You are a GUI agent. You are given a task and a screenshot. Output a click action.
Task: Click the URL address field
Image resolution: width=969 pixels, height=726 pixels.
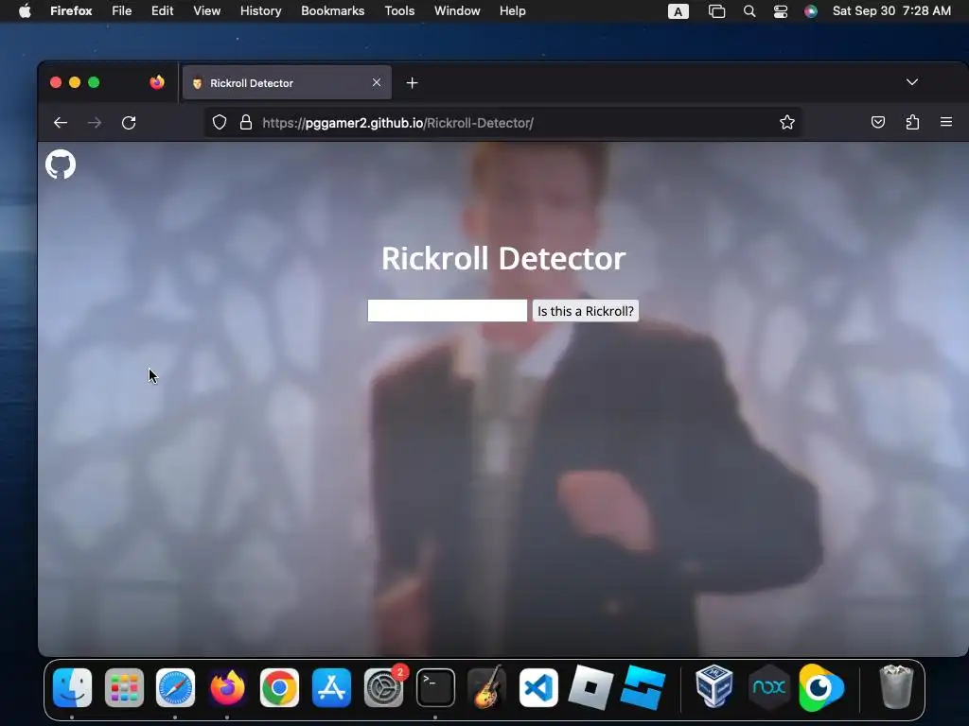(x=503, y=123)
